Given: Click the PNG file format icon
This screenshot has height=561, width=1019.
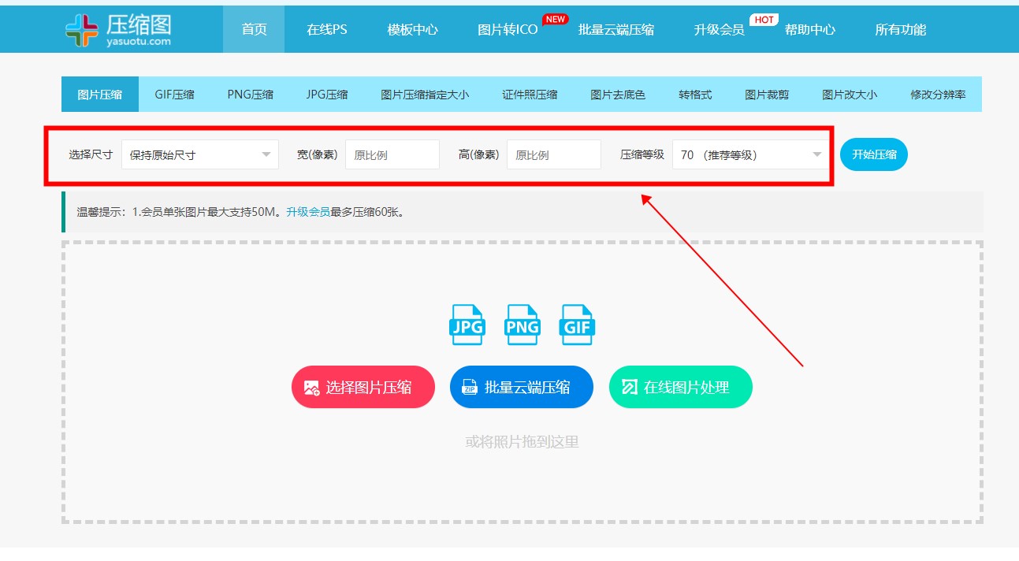Looking at the screenshot, I should 523,325.
